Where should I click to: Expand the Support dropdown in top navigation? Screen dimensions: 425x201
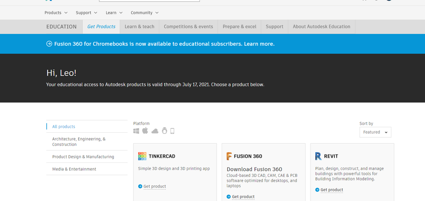[x=86, y=13]
